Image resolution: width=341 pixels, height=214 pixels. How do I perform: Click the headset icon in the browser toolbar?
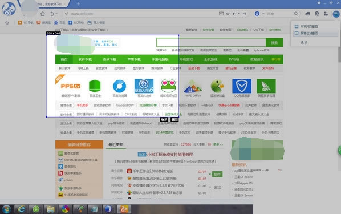point(316,14)
